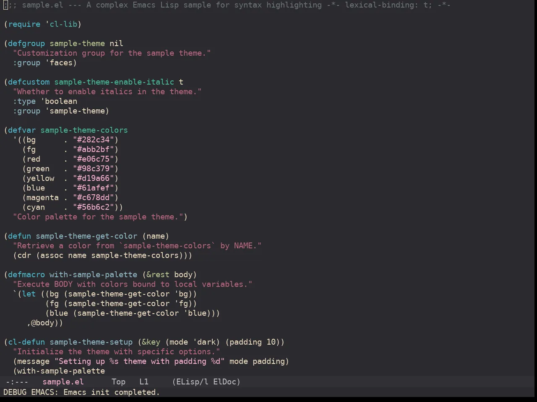Image resolution: width=537 pixels, height=402 pixels.
Task: Click sample-theme-colors on the defvar line
Action: point(84,130)
